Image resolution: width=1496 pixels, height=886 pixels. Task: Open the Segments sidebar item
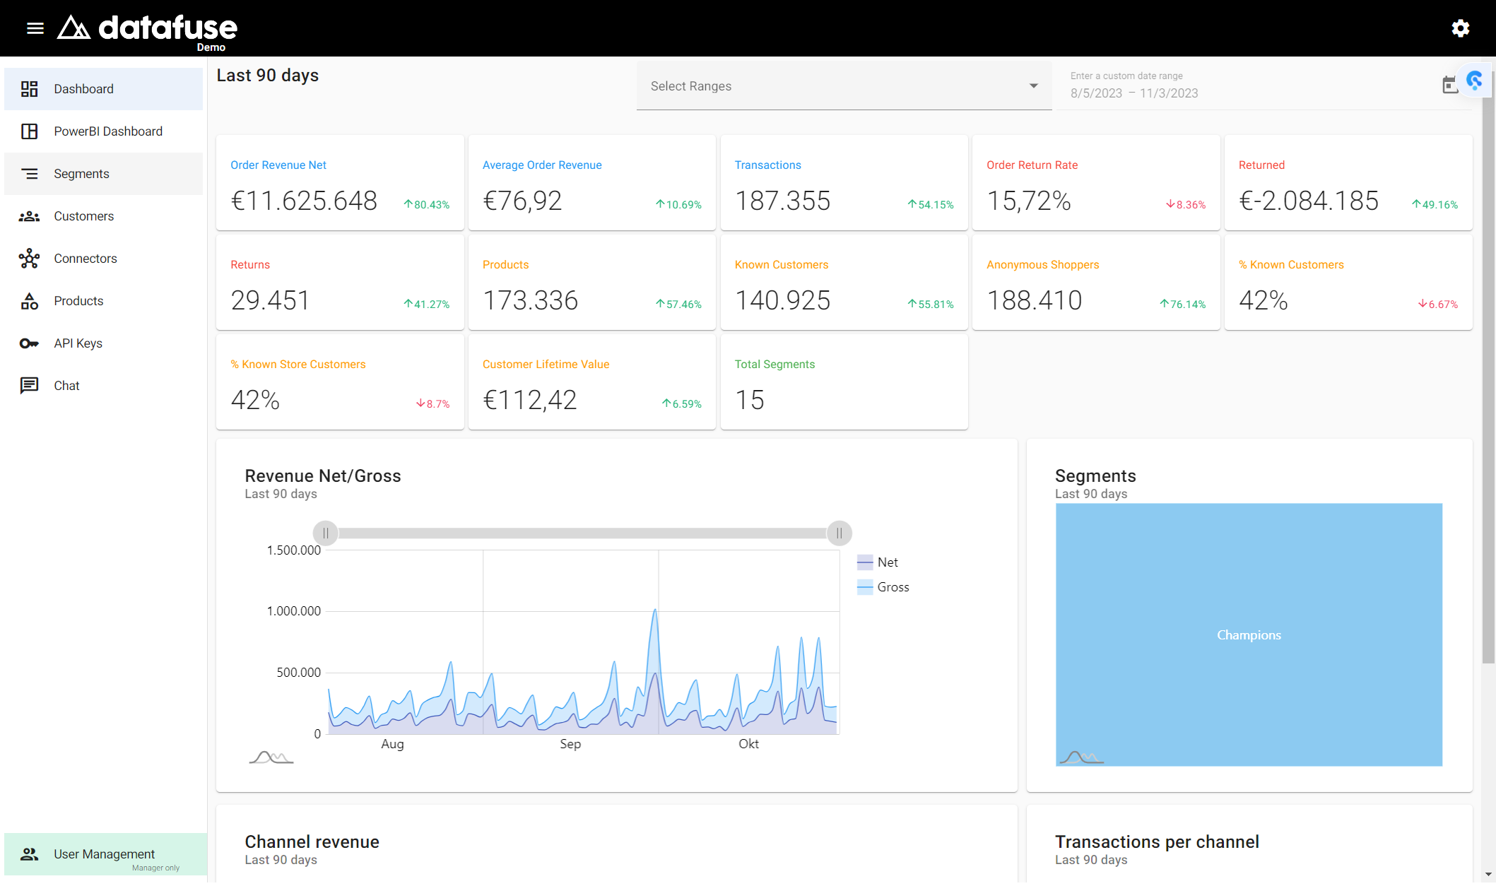pyautogui.click(x=103, y=174)
